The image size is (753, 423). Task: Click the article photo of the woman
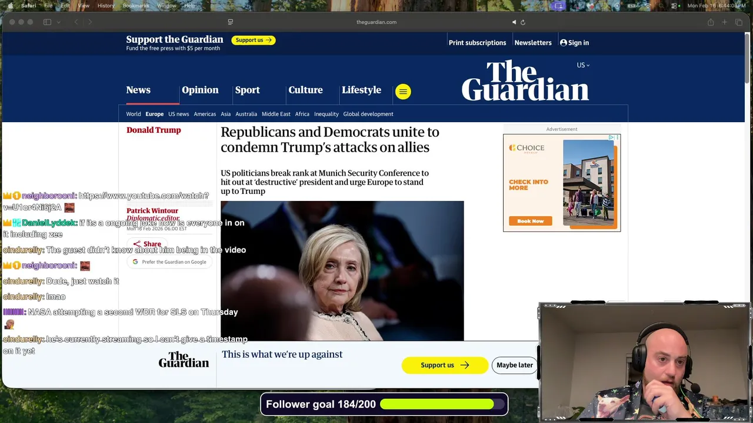coord(342,271)
